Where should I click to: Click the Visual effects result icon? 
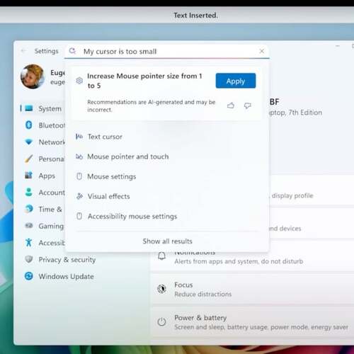(x=79, y=196)
